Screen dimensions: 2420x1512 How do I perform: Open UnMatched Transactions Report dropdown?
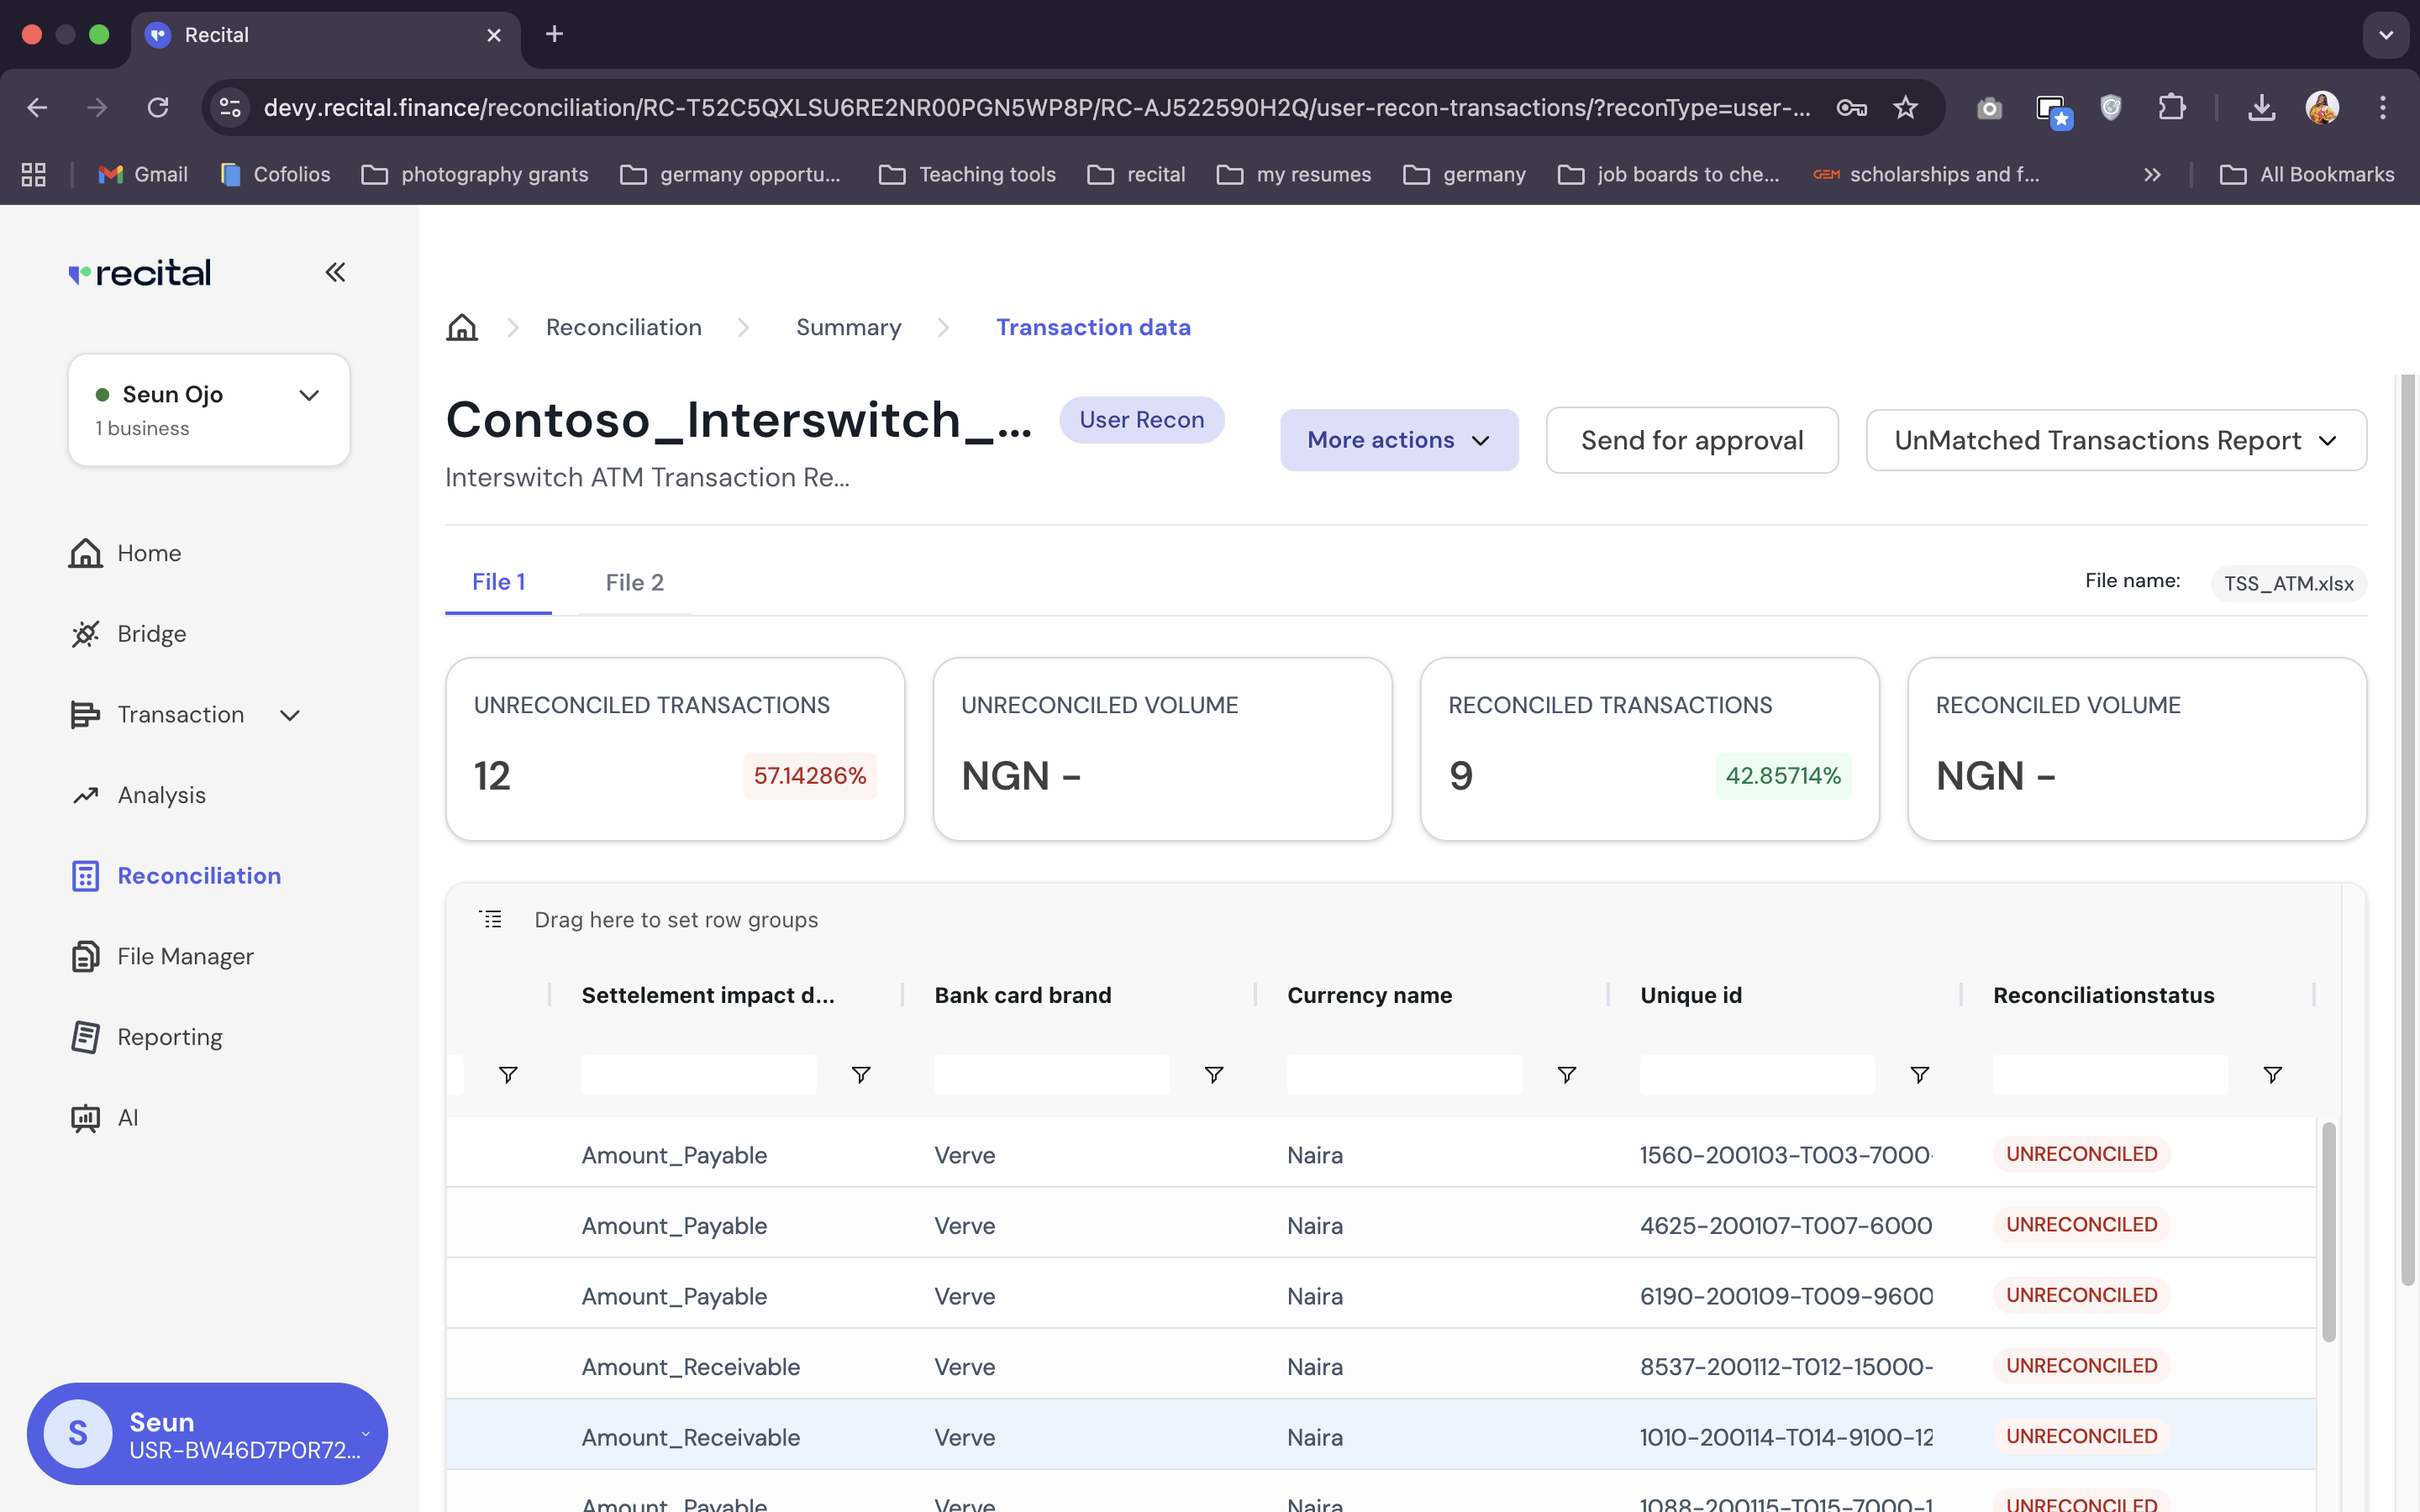(2115, 440)
